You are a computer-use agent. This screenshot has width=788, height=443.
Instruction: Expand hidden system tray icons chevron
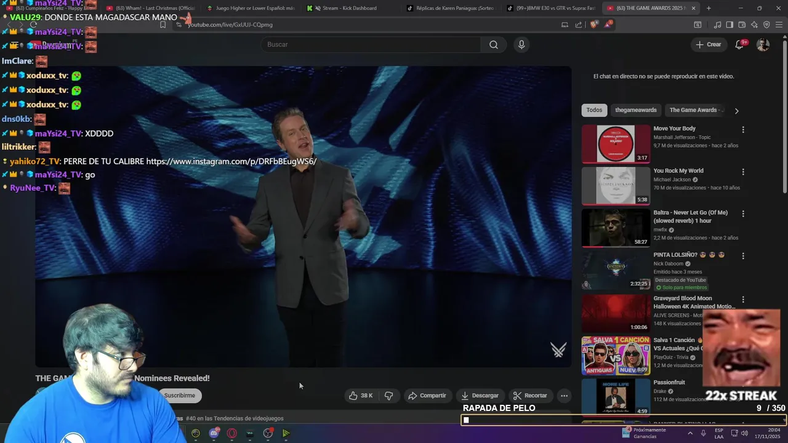[x=689, y=433]
